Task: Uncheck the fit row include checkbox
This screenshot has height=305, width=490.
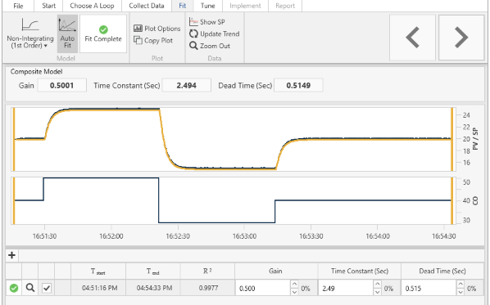Action: [x=47, y=288]
